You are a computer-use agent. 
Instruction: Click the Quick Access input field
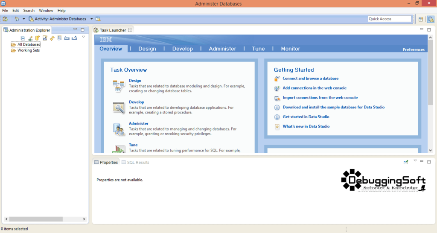389,19
